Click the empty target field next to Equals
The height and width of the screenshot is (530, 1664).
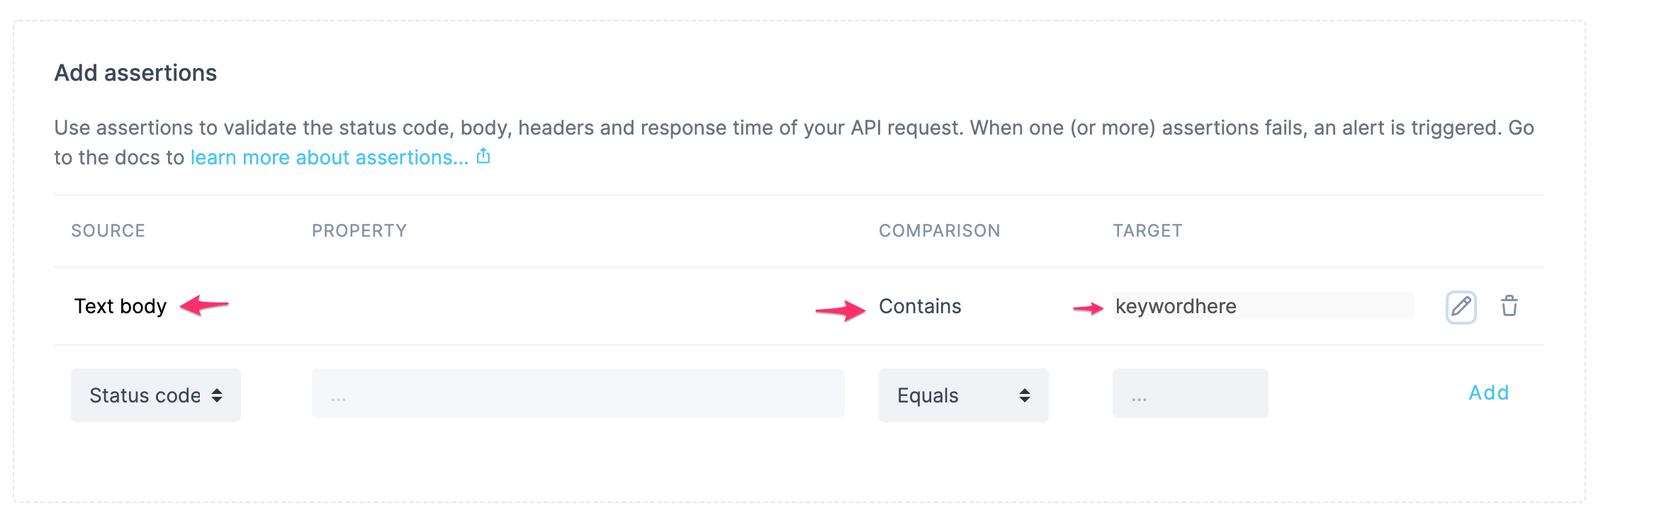click(1189, 393)
